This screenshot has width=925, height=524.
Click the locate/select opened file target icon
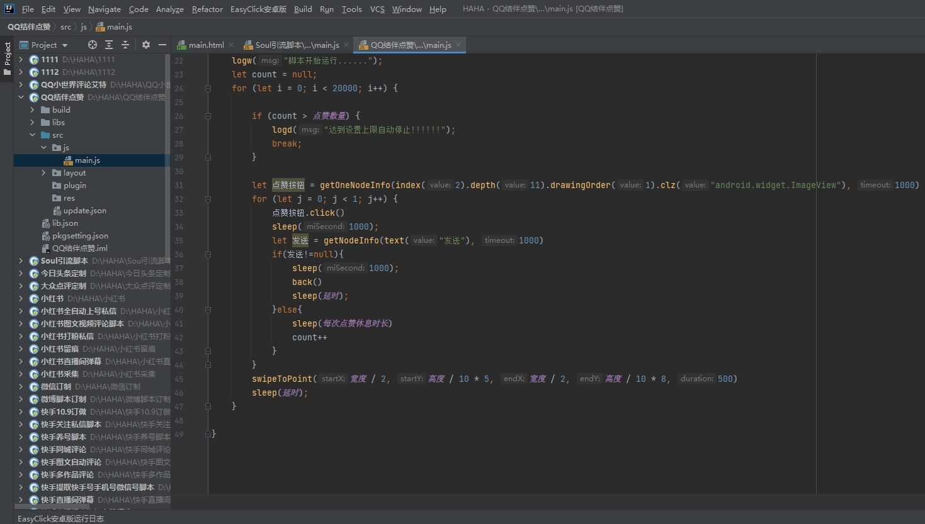[x=93, y=45]
